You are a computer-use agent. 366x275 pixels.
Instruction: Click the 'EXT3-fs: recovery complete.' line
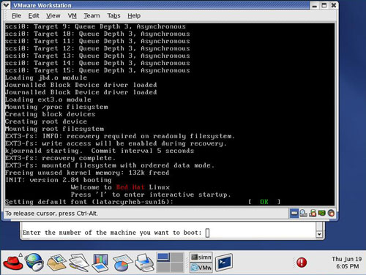click(60, 158)
